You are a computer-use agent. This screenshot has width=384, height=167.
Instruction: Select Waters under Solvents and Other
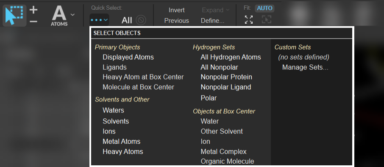[114, 110]
